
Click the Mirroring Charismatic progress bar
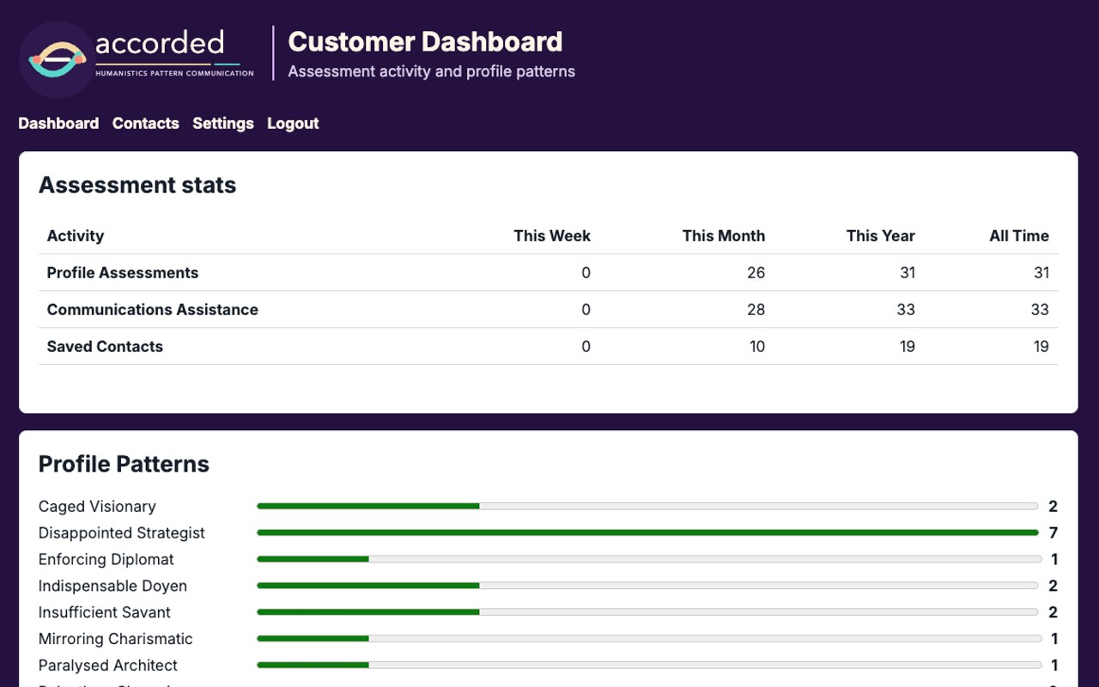point(650,639)
